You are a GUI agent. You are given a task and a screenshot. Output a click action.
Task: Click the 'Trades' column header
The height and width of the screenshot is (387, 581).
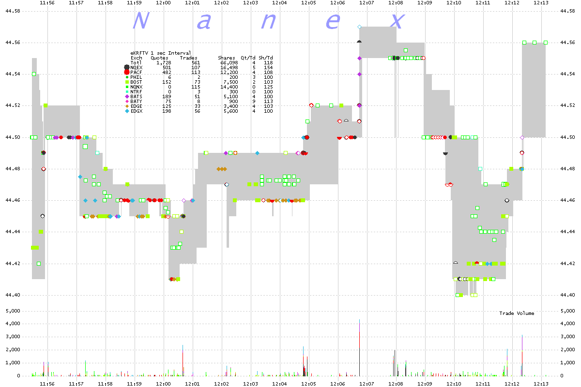click(x=188, y=58)
